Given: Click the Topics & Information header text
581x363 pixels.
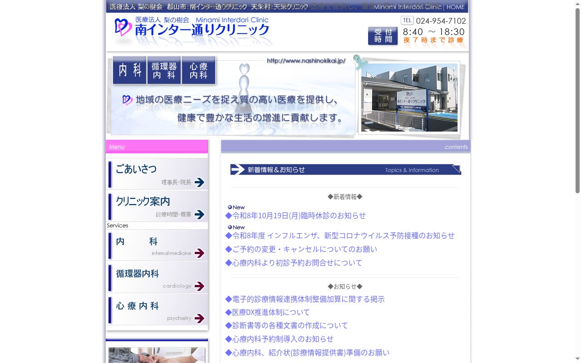Looking at the screenshot, I should coord(412,170).
